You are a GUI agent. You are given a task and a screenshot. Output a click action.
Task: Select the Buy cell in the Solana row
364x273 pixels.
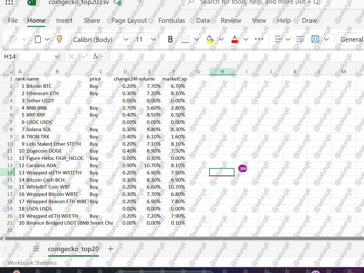pyautogui.click(x=101, y=129)
